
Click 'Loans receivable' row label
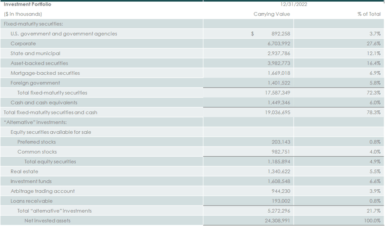coord(31,201)
